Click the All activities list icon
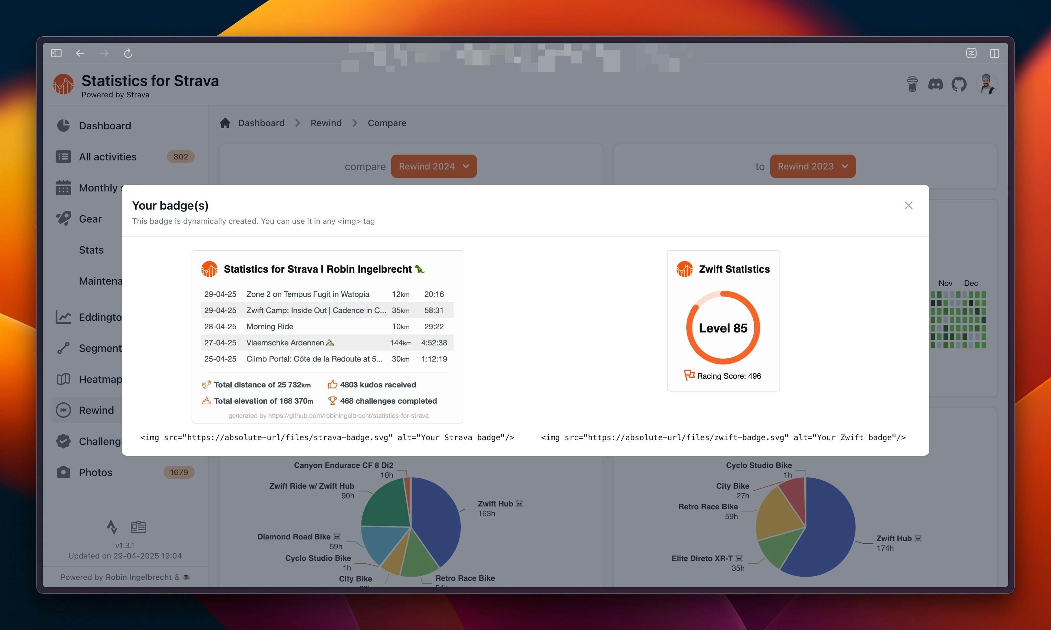The height and width of the screenshot is (630, 1051). point(63,157)
